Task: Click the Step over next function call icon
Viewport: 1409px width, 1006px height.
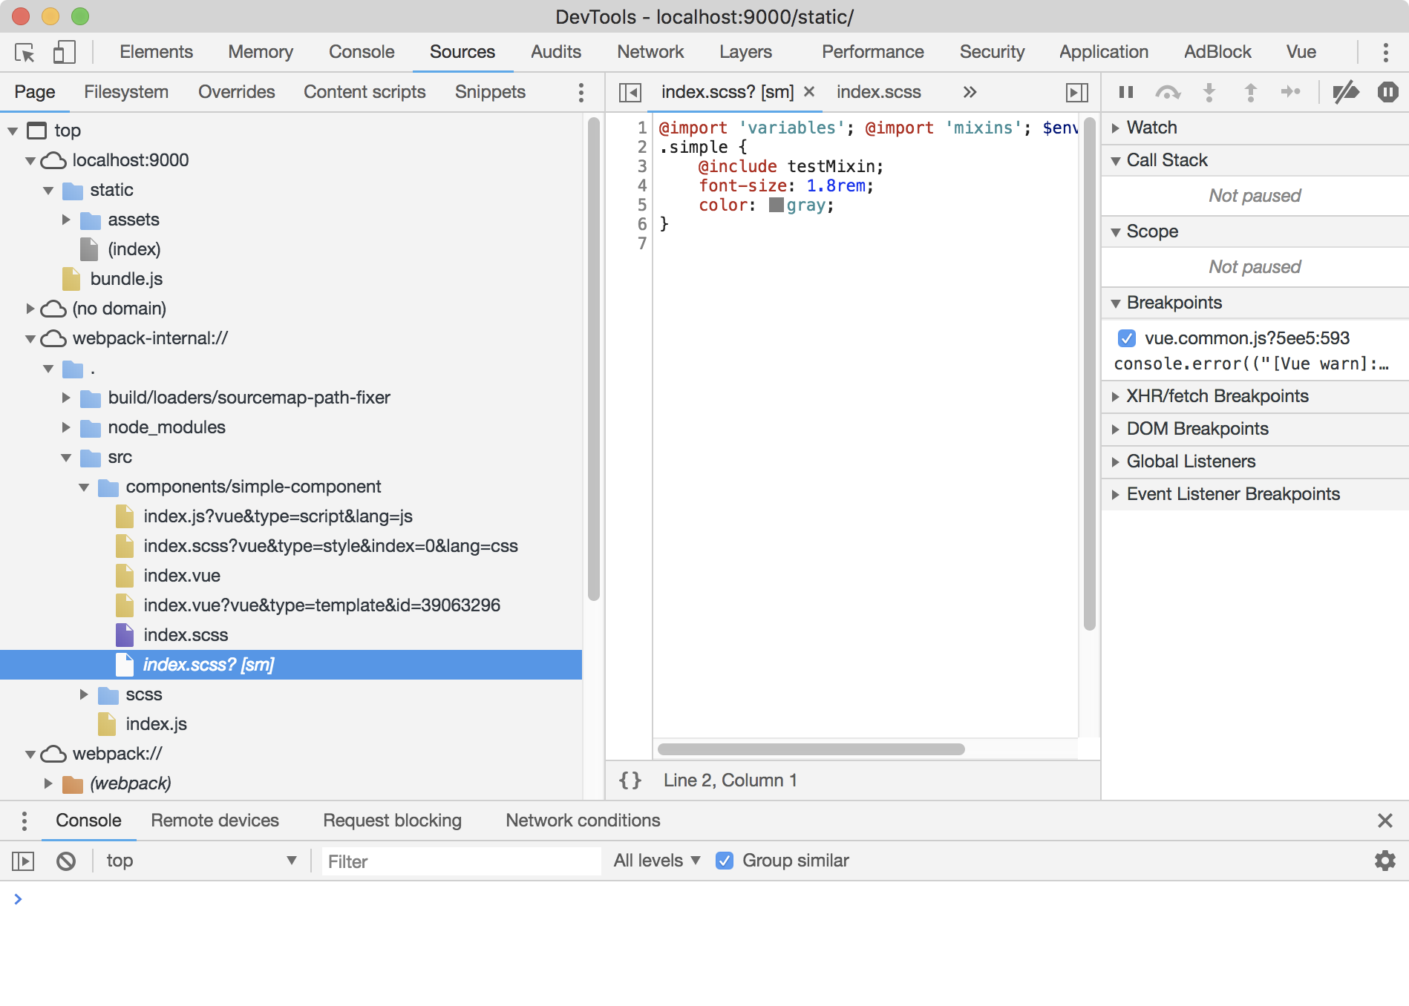Action: pyautogui.click(x=1167, y=92)
